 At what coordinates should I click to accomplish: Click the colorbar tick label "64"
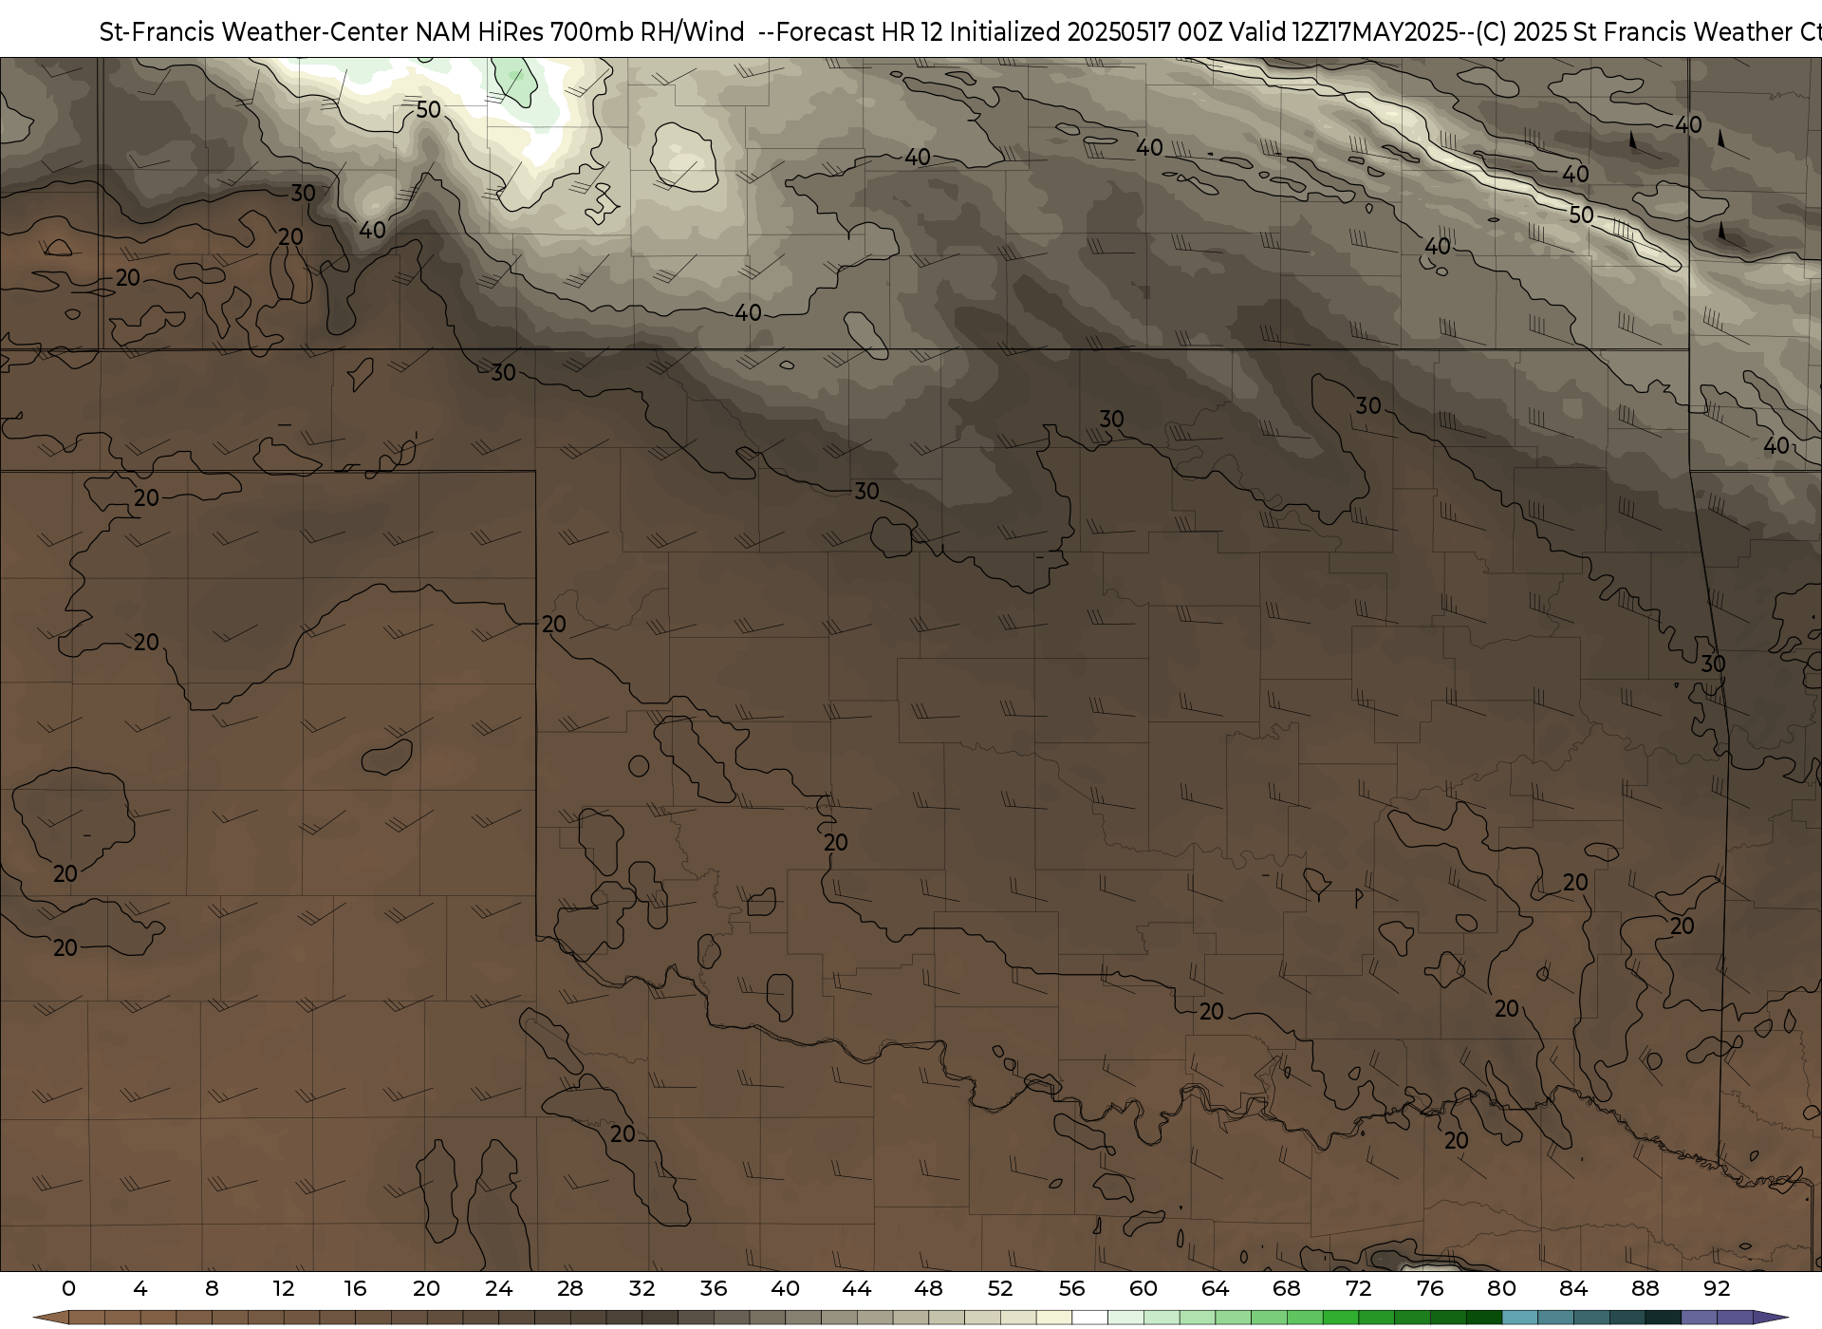coord(1215,1288)
